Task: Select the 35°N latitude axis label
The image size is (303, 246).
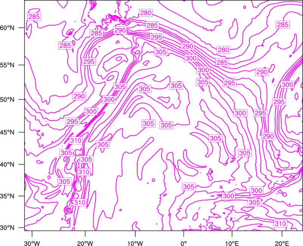Action: tap(7, 196)
